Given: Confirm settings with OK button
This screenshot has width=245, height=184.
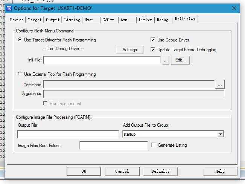Looking at the screenshot, I should click(84, 172).
